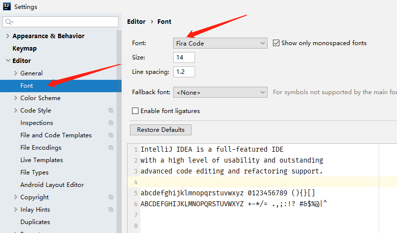Image resolution: width=397 pixels, height=233 pixels.
Task: Click the font Size input field
Action: (x=184, y=58)
